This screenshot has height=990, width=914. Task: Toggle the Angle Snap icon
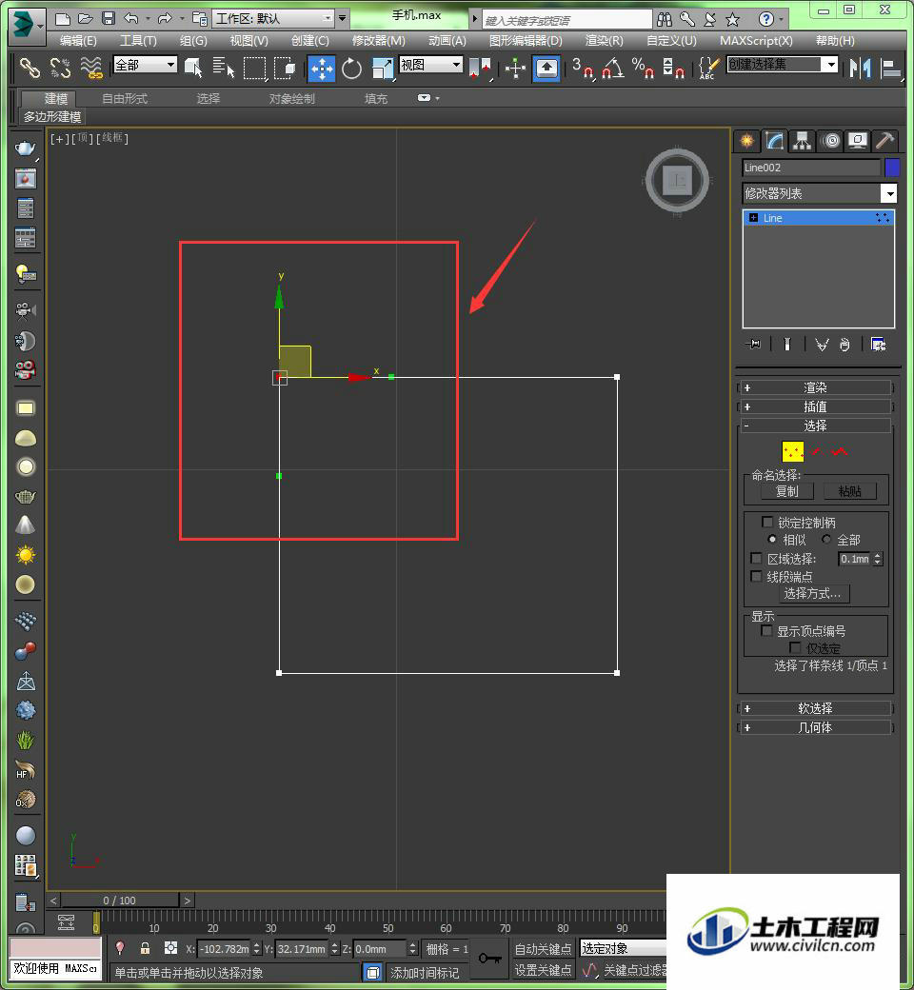[613, 68]
